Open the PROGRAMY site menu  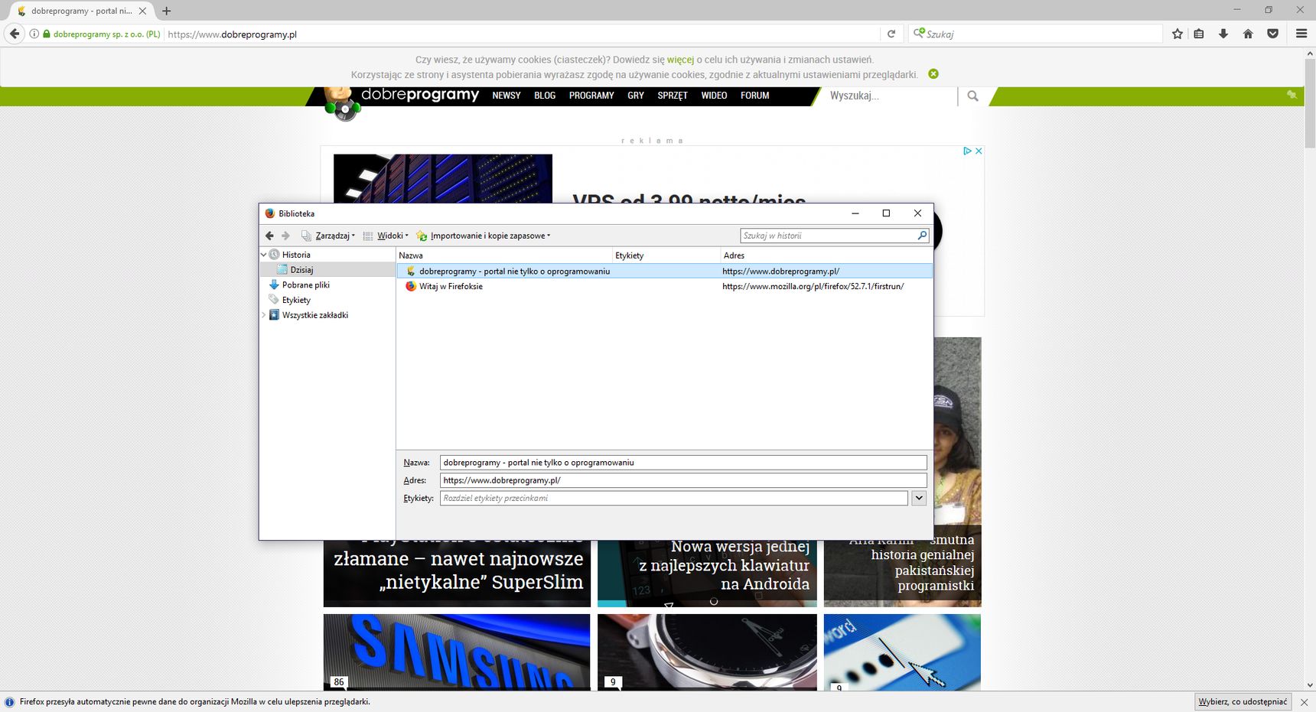coord(591,96)
